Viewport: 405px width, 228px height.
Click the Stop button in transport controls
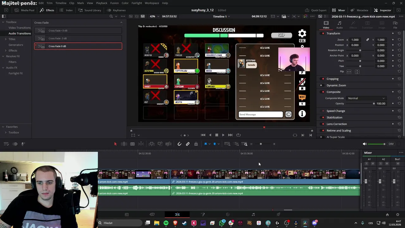[217, 135]
